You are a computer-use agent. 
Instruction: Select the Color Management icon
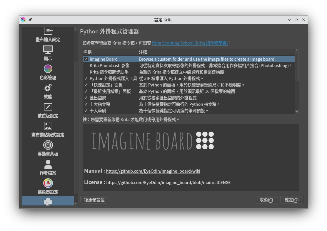coord(48,69)
